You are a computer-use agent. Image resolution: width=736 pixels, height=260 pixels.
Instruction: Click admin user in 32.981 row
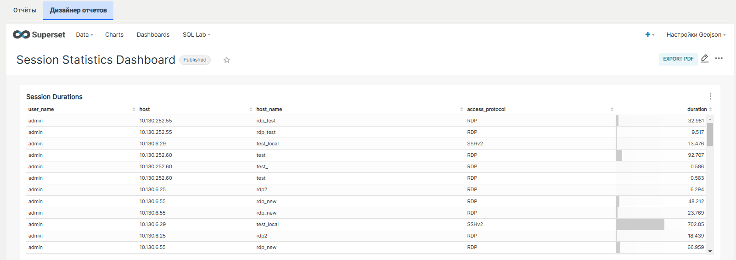coord(35,121)
